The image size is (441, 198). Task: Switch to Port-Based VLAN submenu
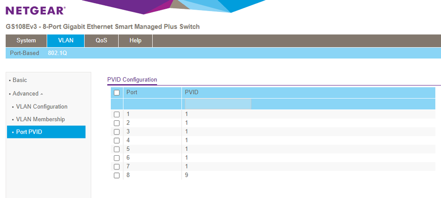[x=24, y=53]
